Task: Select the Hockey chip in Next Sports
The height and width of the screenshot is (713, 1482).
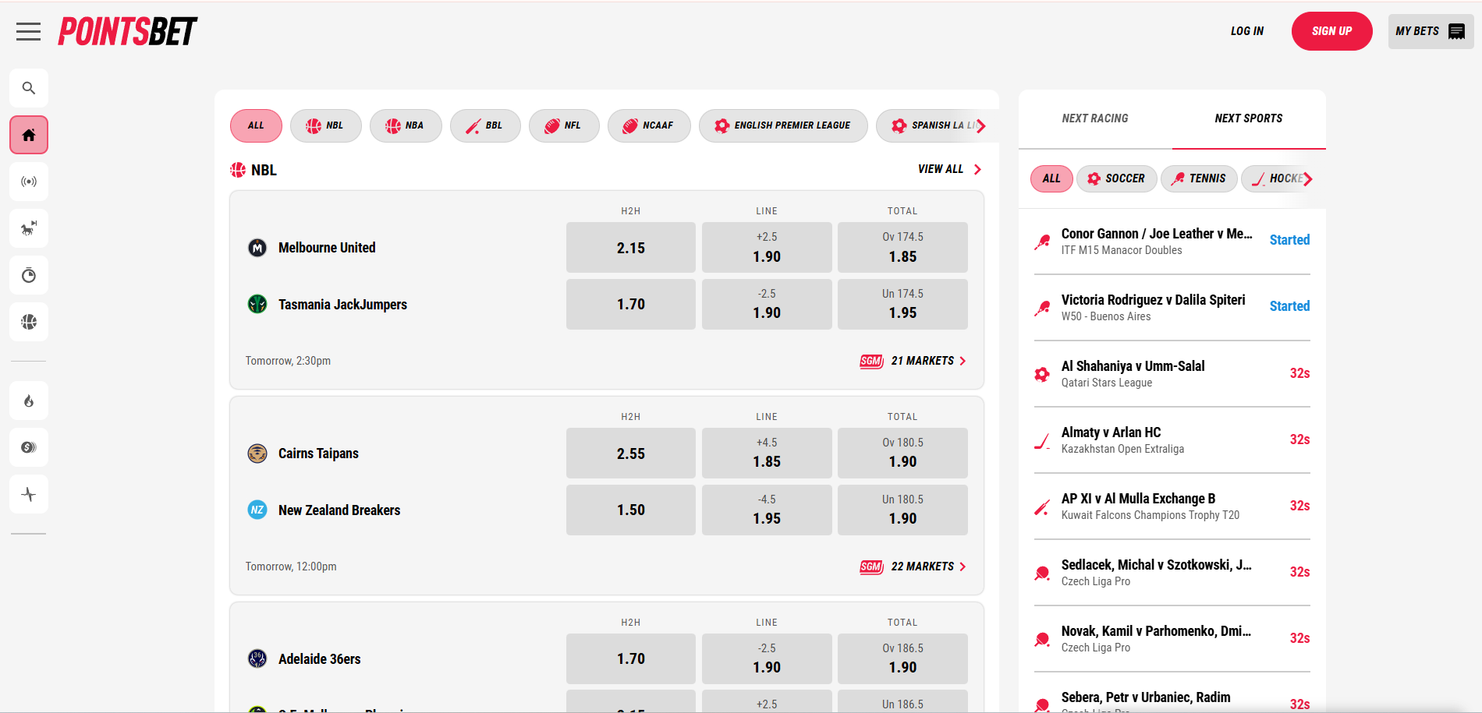Action: tap(1276, 178)
